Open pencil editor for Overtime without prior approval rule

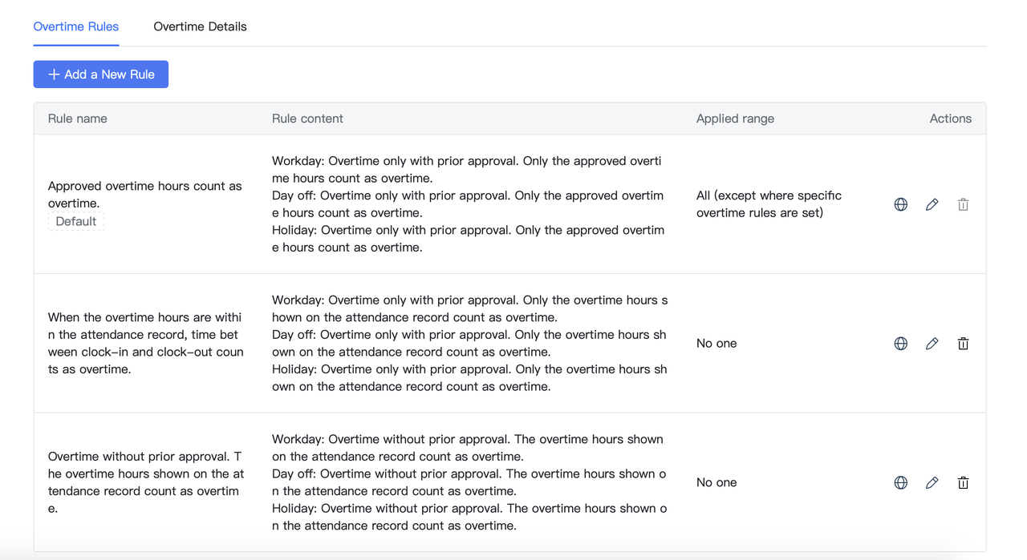pos(932,483)
